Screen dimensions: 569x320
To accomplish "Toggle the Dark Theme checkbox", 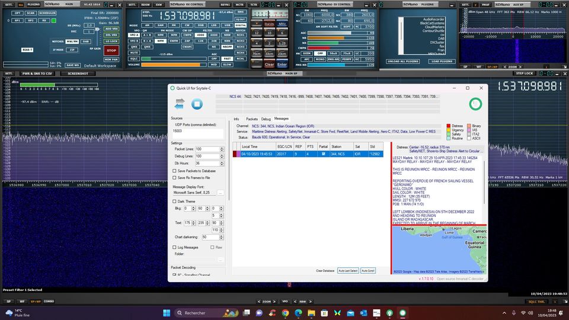I will (174, 201).
